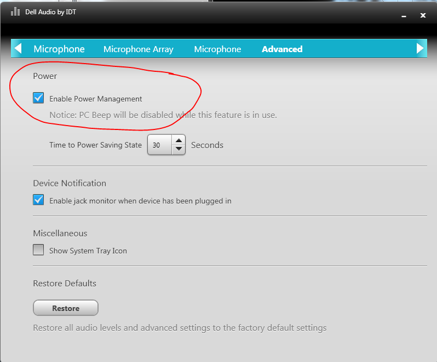Disable the Enable Power Management checkbox

[x=38, y=98]
